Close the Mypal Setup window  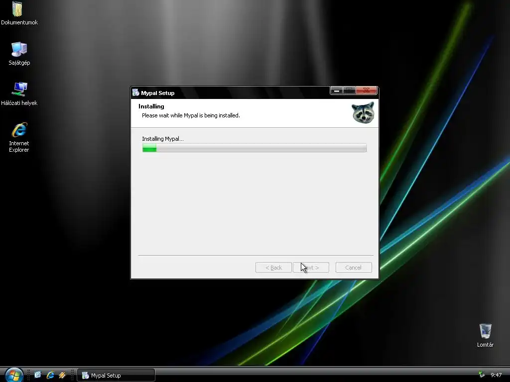click(366, 91)
